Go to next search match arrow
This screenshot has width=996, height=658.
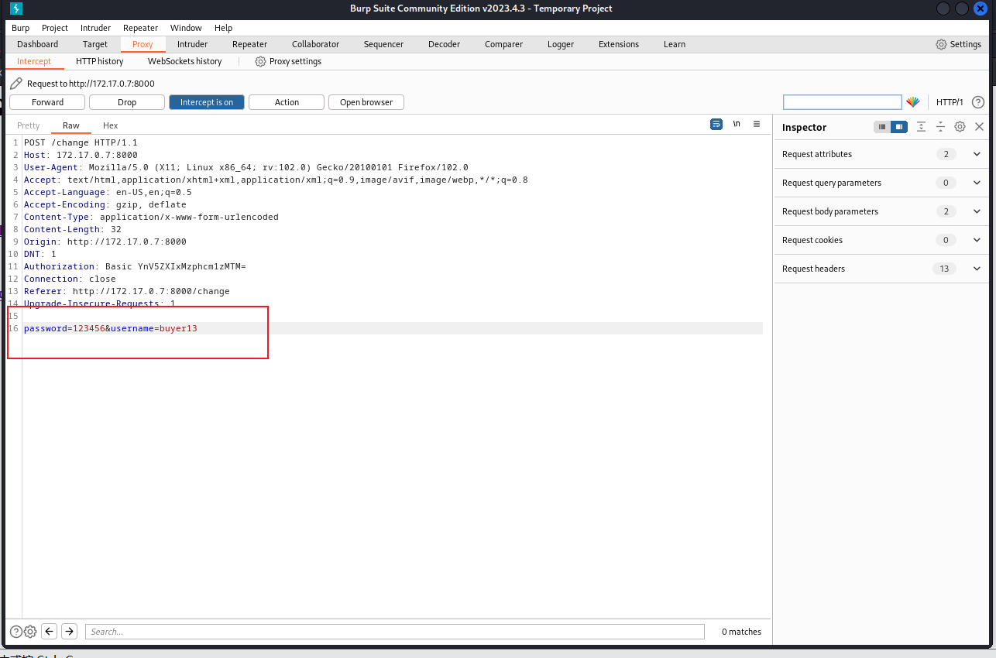click(69, 632)
